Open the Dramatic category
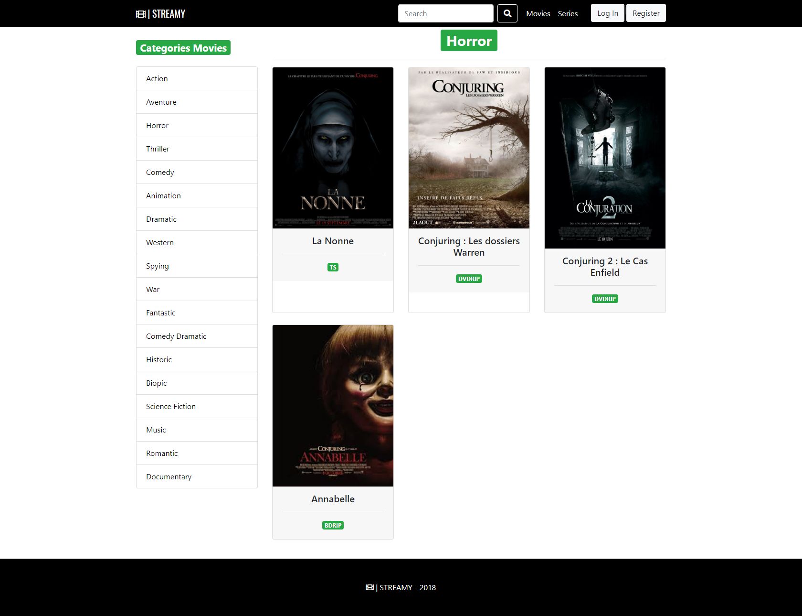The image size is (802, 616). point(197,219)
